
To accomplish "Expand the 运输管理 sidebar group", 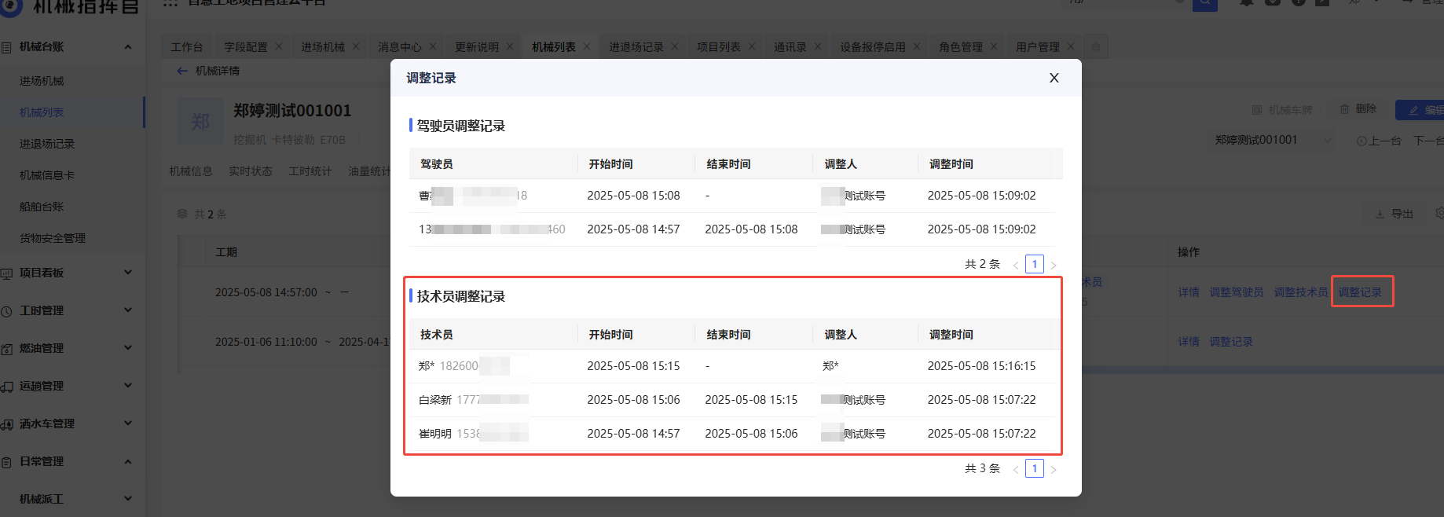I will tap(128, 386).
